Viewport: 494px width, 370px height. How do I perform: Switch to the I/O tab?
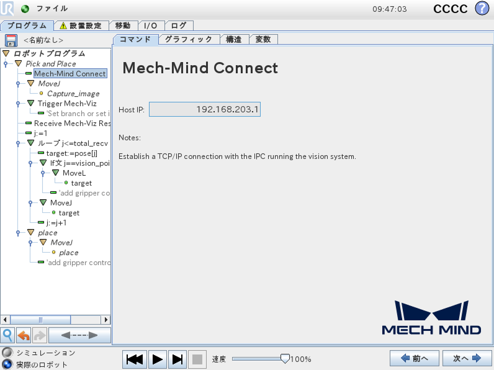pyautogui.click(x=151, y=25)
